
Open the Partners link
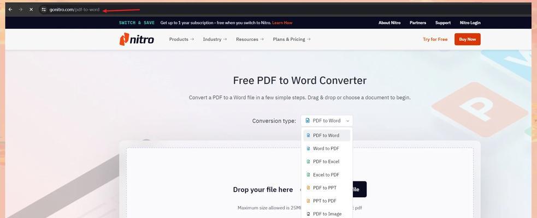[x=418, y=23]
